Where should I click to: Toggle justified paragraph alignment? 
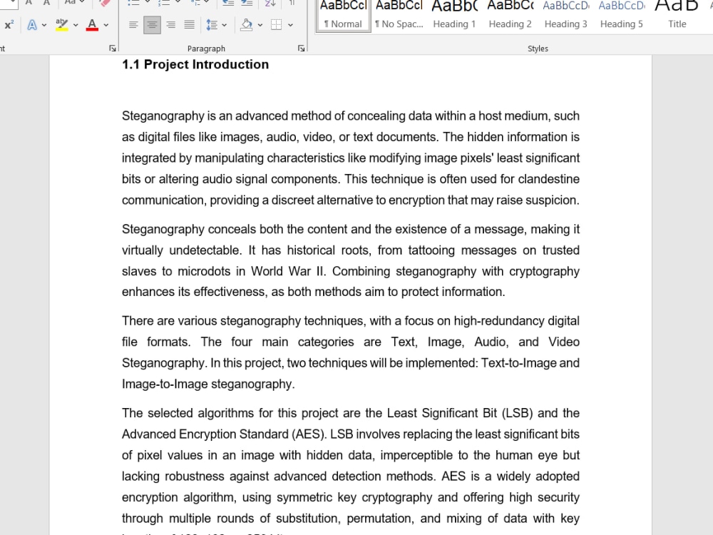coord(188,25)
